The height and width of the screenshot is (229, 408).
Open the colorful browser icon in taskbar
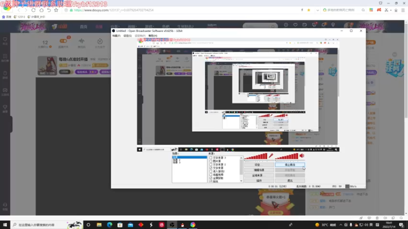(x=193, y=224)
